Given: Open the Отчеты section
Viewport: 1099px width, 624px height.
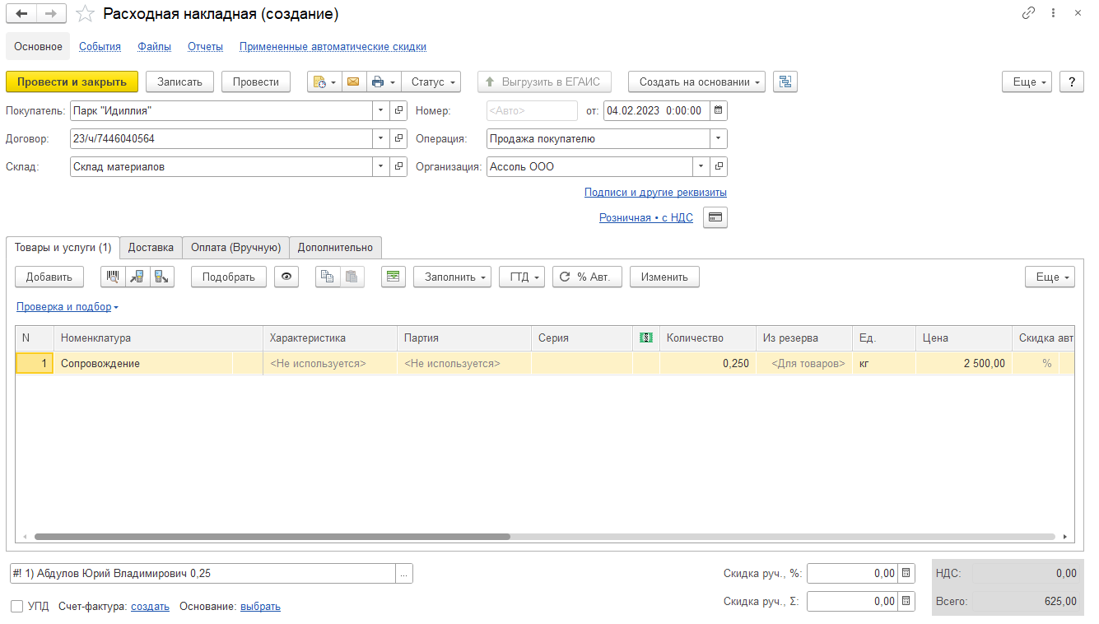Looking at the screenshot, I should pyautogui.click(x=205, y=47).
